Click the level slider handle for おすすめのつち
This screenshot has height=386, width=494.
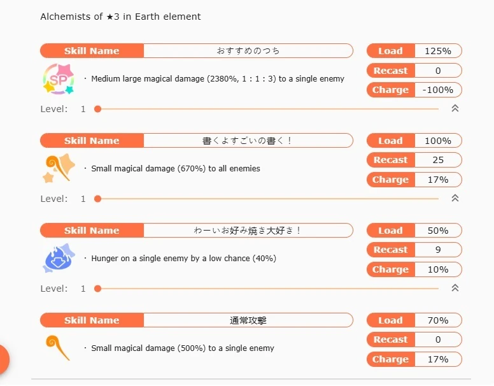click(x=97, y=109)
